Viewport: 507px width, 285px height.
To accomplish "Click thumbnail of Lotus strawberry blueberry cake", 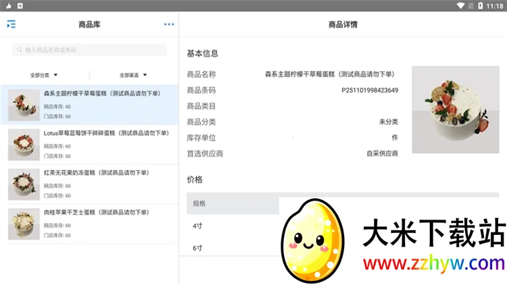I will pyautogui.click(x=24, y=145).
